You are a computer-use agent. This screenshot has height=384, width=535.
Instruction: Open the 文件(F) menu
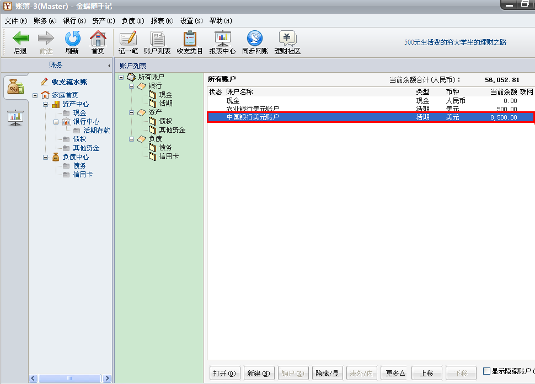pos(16,21)
